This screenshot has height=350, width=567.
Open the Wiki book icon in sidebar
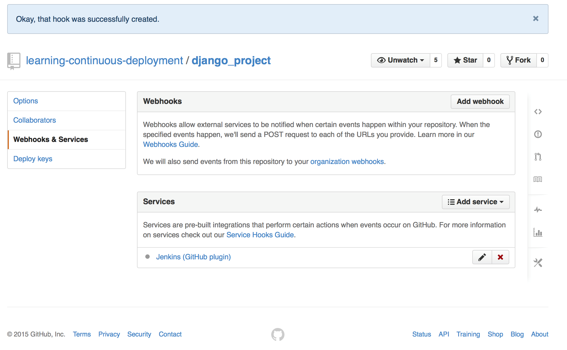tap(538, 179)
